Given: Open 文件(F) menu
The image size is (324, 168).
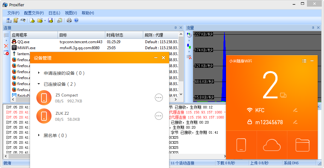Looking at the screenshot, I should 13,13.
